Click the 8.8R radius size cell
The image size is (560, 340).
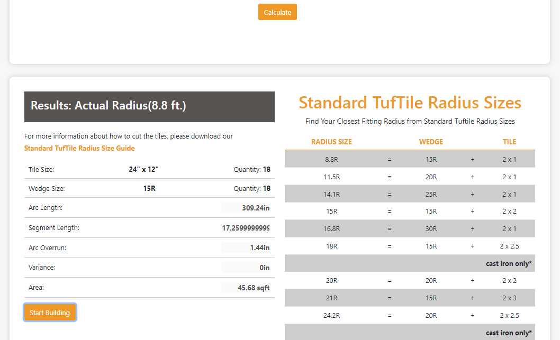[331, 160]
